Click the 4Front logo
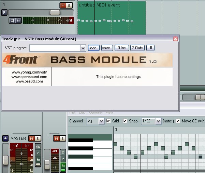 pos(20,59)
